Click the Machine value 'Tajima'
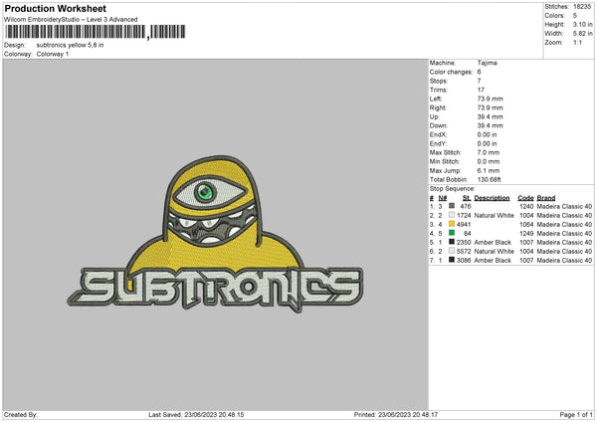 point(487,63)
